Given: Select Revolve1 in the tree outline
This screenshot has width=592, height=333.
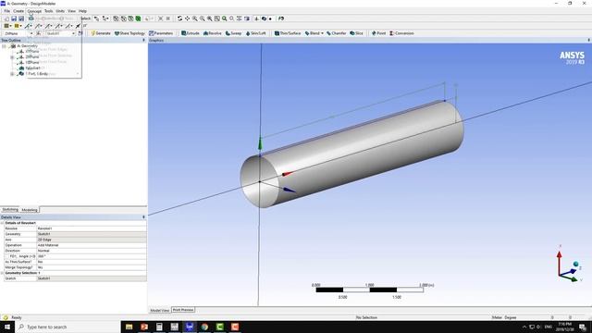Looking at the screenshot, I should (33, 68).
